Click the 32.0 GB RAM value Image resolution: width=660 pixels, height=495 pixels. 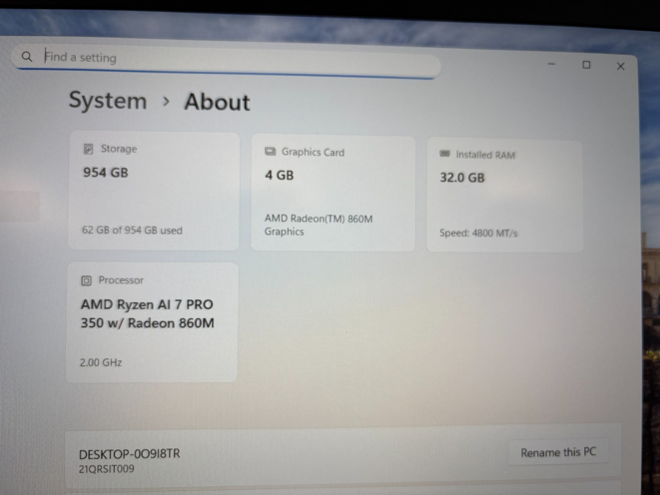(x=462, y=178)
